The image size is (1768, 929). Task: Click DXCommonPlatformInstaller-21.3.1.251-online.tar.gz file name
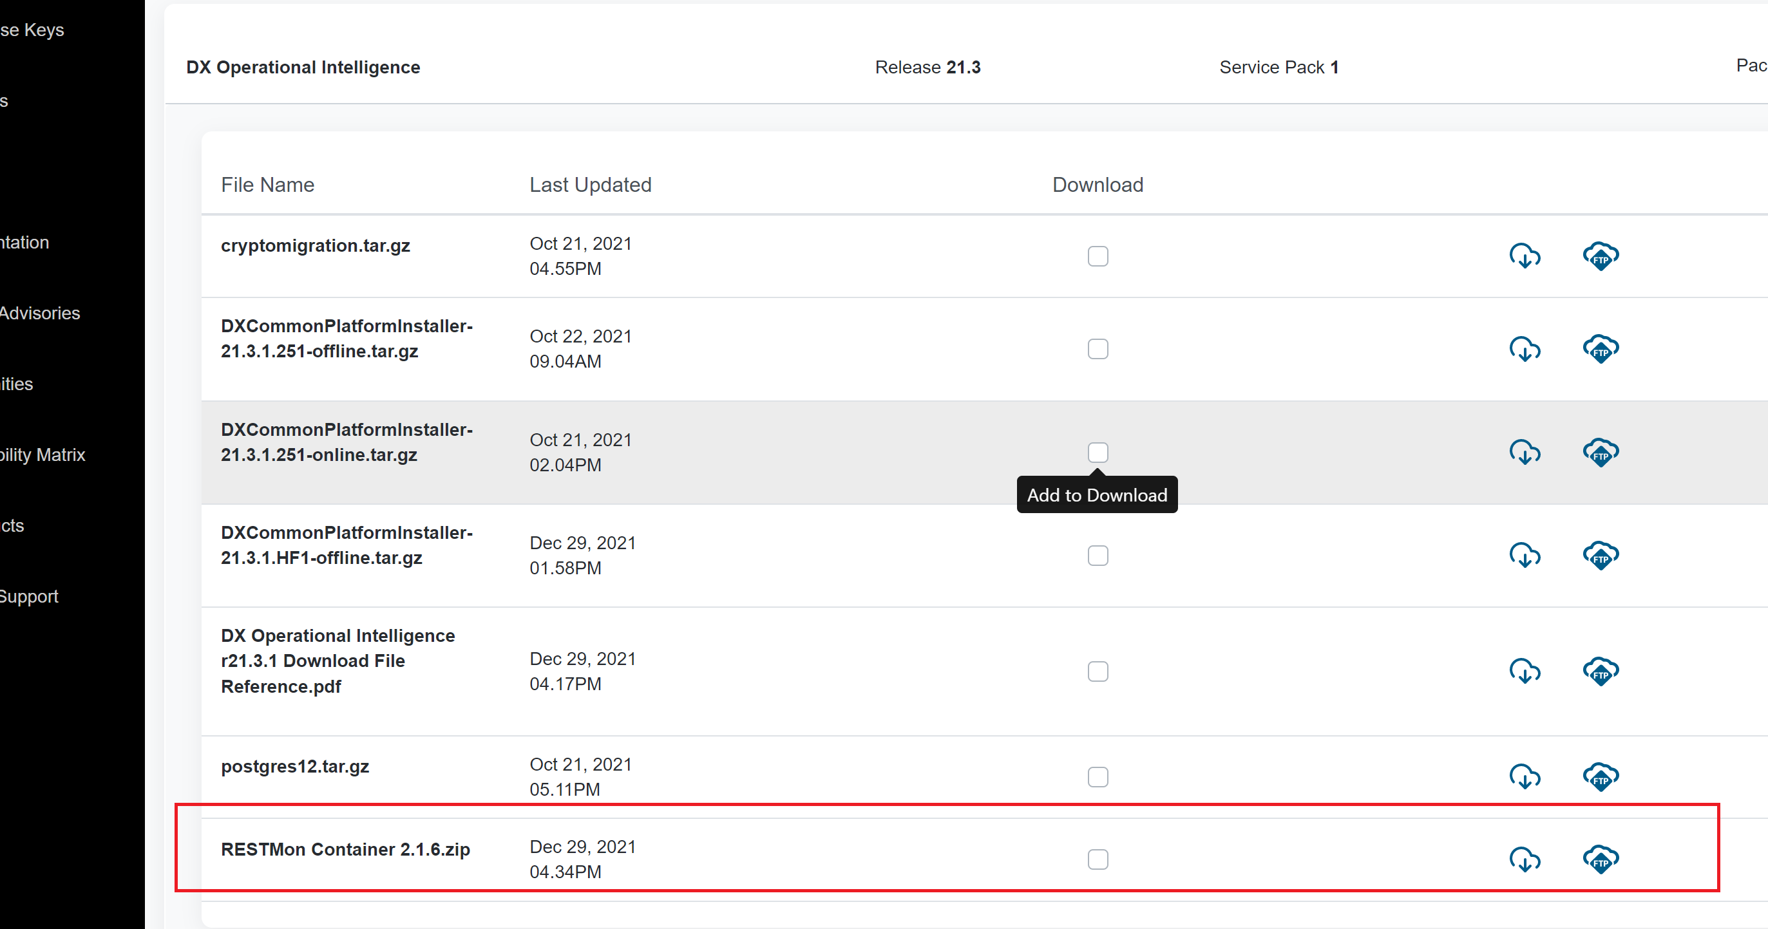pos(347,442)
